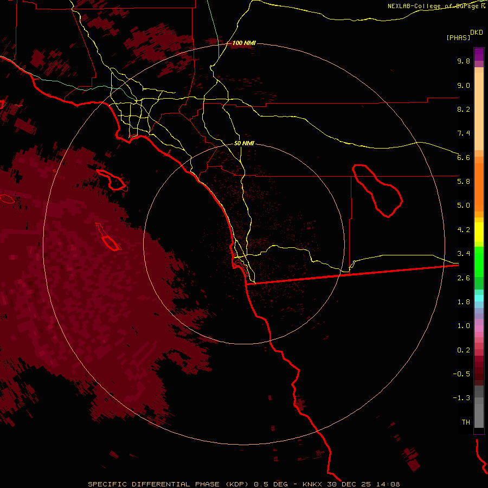Click the 5.8 scale value
Viewport: 488px width, 488px height.
[464, 182]
